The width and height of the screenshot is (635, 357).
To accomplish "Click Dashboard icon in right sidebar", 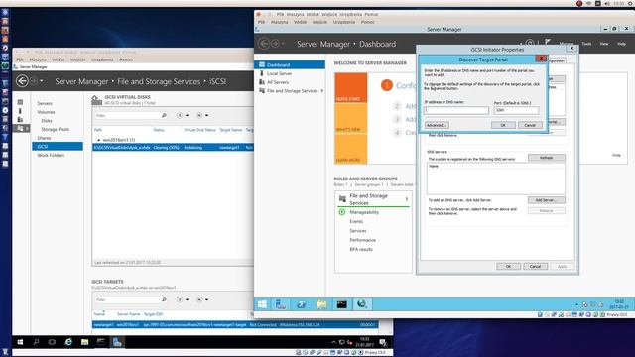I will pyautogui.click(x=262, y=64).
